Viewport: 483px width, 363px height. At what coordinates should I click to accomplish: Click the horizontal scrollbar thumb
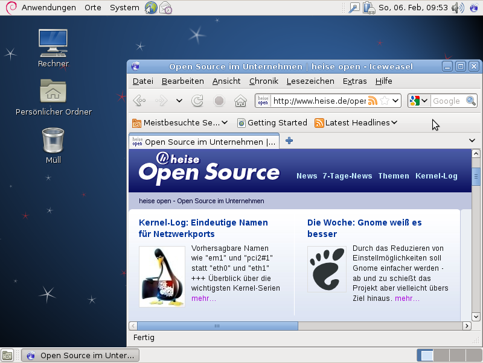(217, 326)
